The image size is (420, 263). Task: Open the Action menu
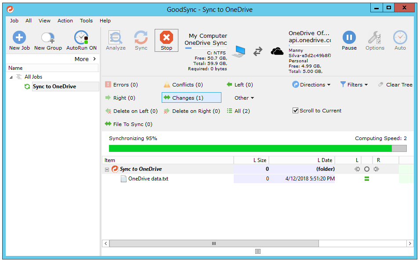click(65, 21)
